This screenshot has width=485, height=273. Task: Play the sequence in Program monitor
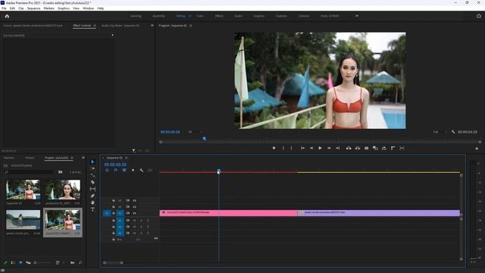[x=320, y=149]
